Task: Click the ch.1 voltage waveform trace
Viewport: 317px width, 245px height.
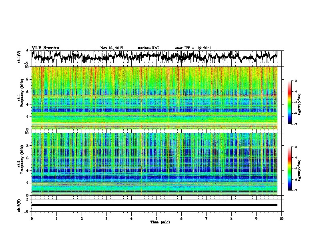Action: [154, 57]
